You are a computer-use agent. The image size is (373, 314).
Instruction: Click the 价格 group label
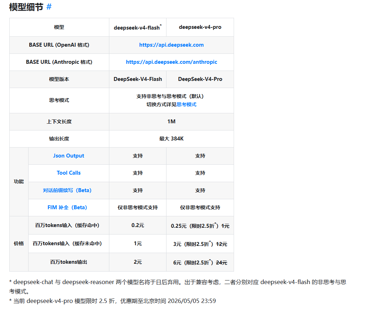tap(19, 244)
